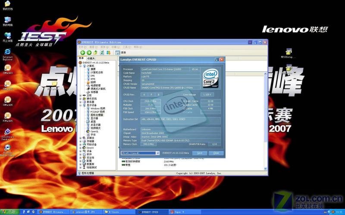This screenshot has width=345, height=215.
Task: Select 数据库 in the tree
Action: coord(91,164)
